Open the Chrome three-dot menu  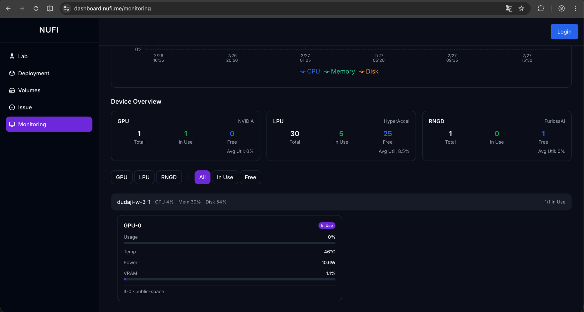click(x=575, y=8)
